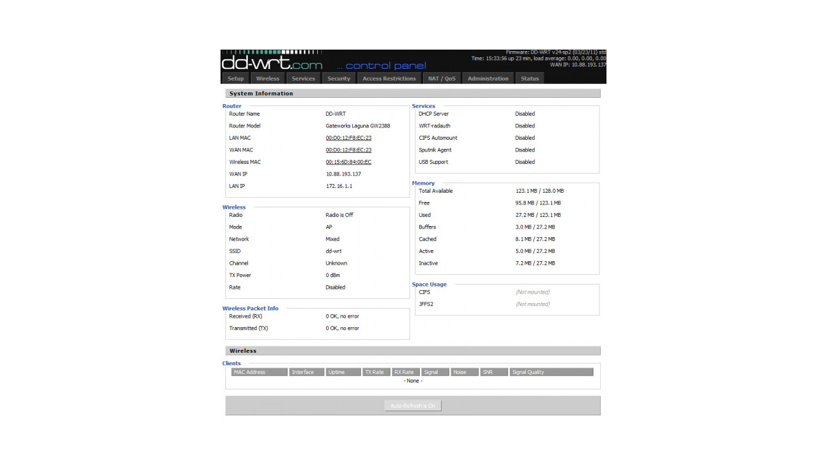Open the Administration tab
The width and height of the screenshot is (827, 465).
(487, 78)
